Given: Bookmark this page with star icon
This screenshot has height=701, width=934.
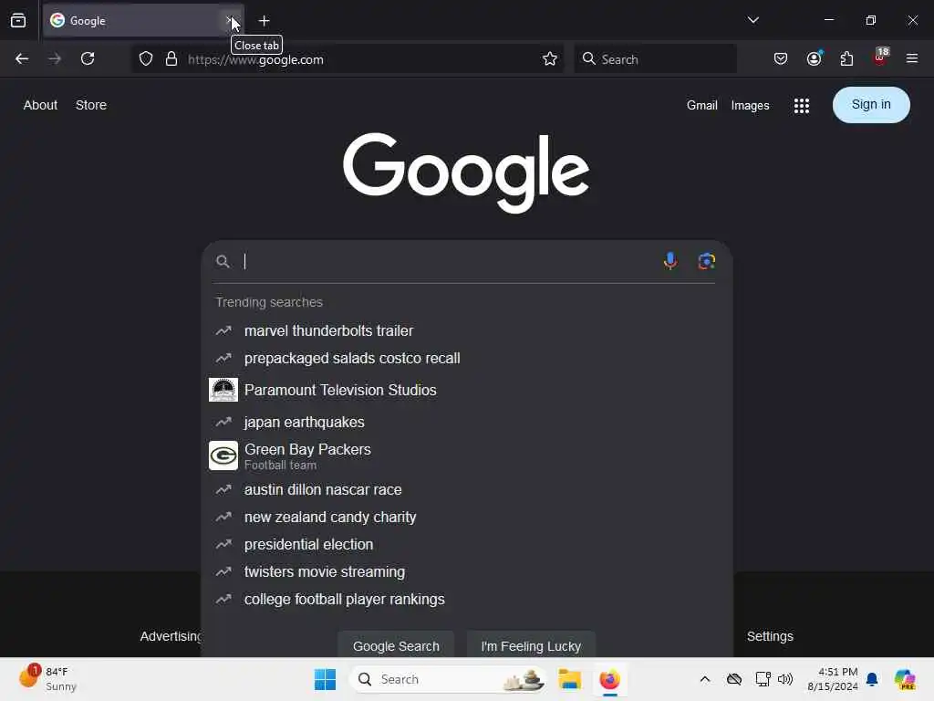Looking at the screenshot, I should pyautogui.click(x=549, y=59).
